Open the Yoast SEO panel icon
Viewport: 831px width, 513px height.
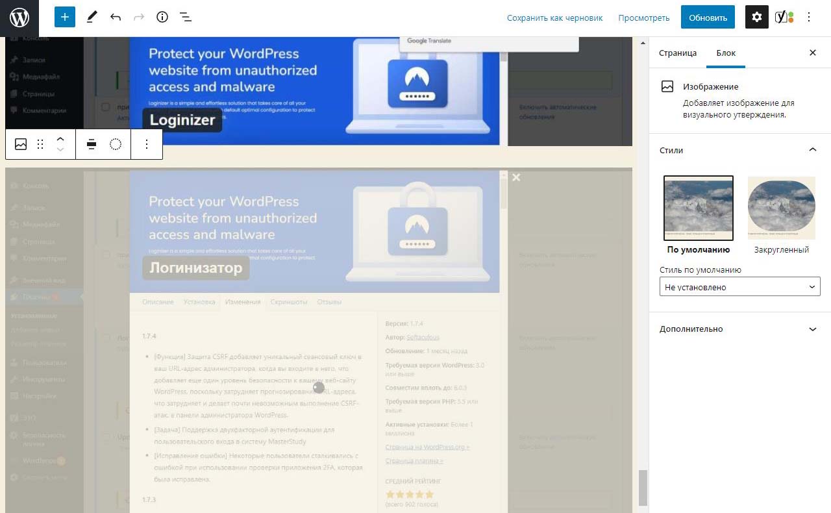coord(784,18)
